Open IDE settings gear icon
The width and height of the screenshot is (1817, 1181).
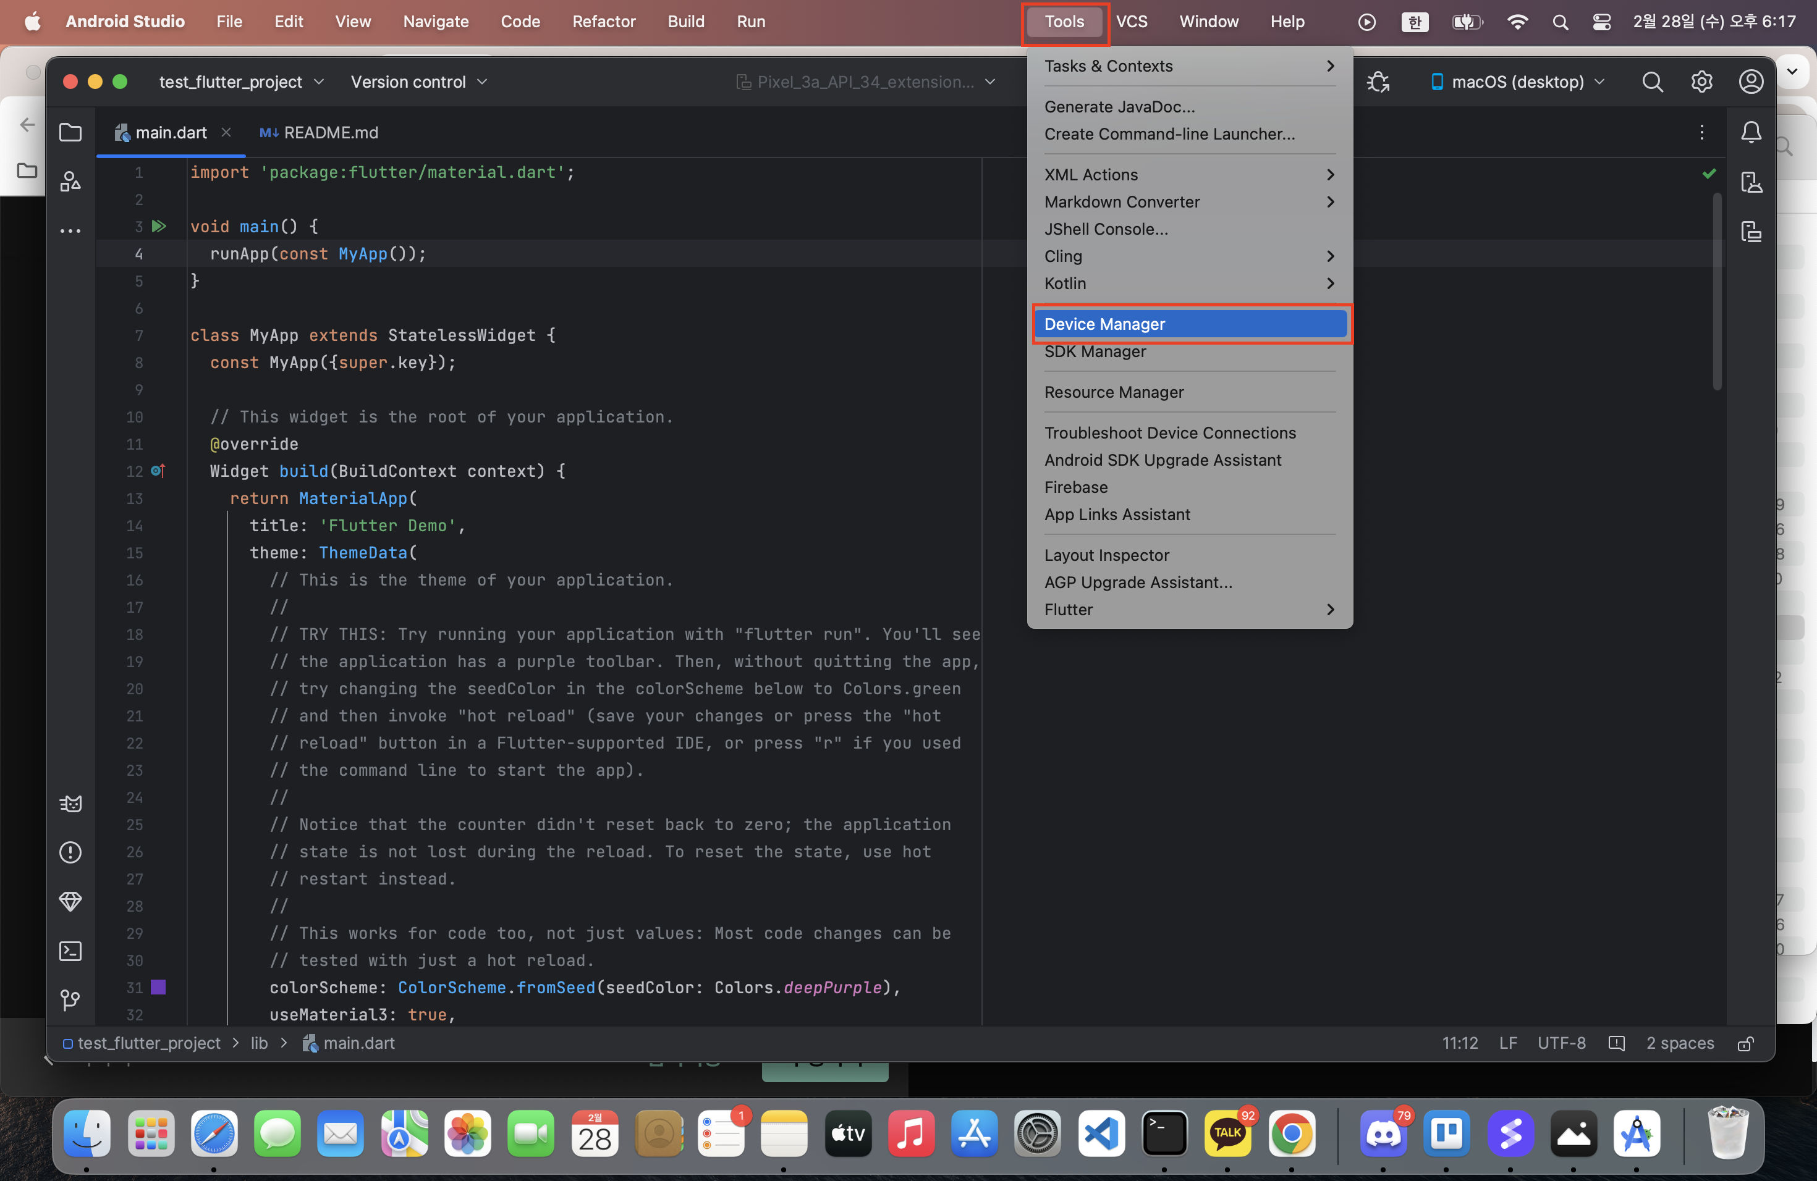1701,82
